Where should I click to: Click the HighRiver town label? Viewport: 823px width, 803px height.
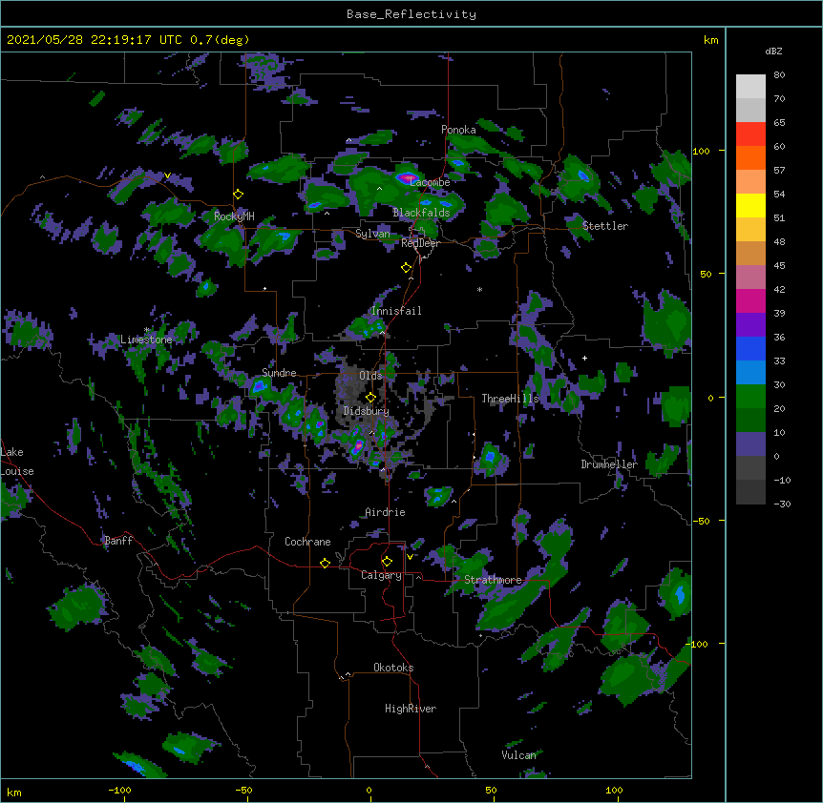pos(411,709)
